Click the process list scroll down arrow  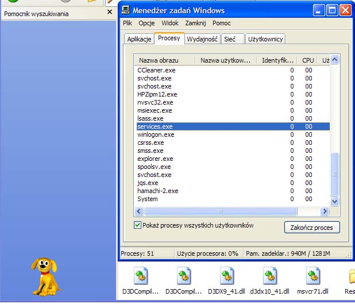tap(335, 201)
